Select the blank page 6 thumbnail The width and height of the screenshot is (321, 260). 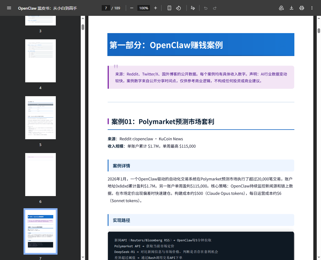point(41,175)
